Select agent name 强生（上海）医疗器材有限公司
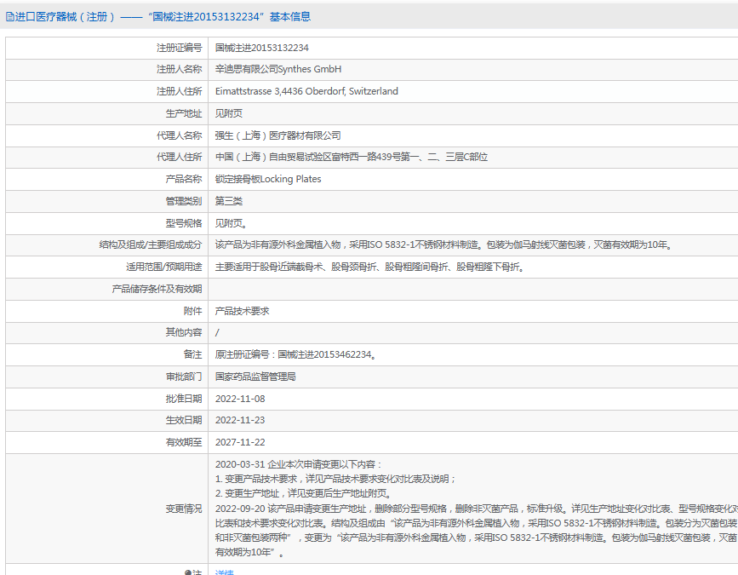Screen dimensions: 738x575 pyautogui.click(x=277, y=135)
